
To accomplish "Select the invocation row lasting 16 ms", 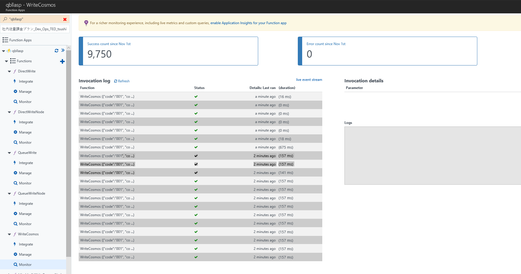I will [x=200, y=97].
